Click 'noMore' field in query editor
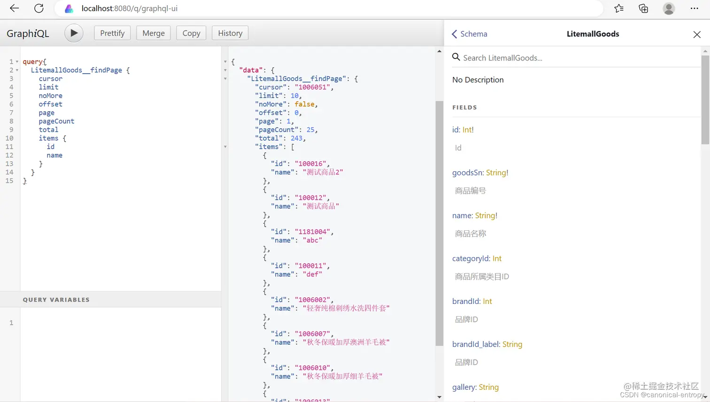Viewport: 710px width, 402px height. pos(50,96)
